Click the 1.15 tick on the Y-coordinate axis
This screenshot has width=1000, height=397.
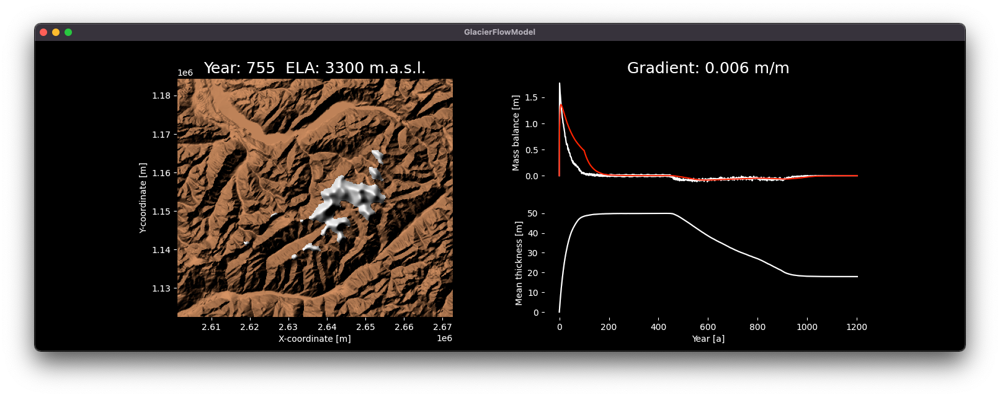[x=161, y=212]
